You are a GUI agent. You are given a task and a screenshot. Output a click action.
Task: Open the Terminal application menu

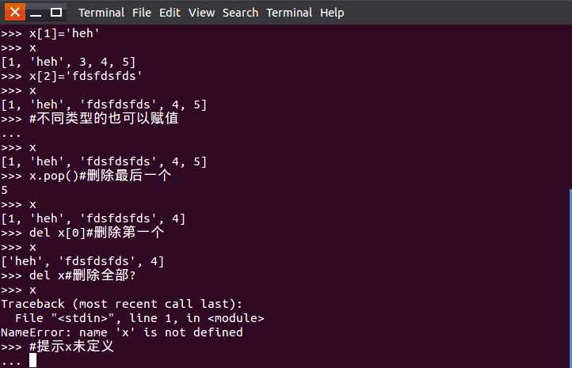click(101, 13)
